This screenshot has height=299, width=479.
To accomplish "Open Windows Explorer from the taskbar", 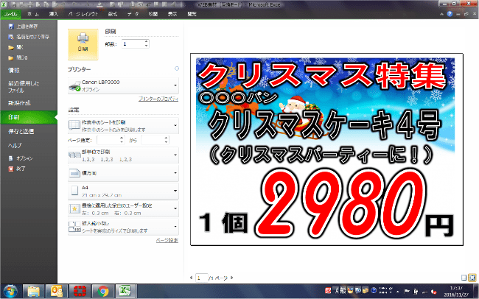I will point(33,292).
